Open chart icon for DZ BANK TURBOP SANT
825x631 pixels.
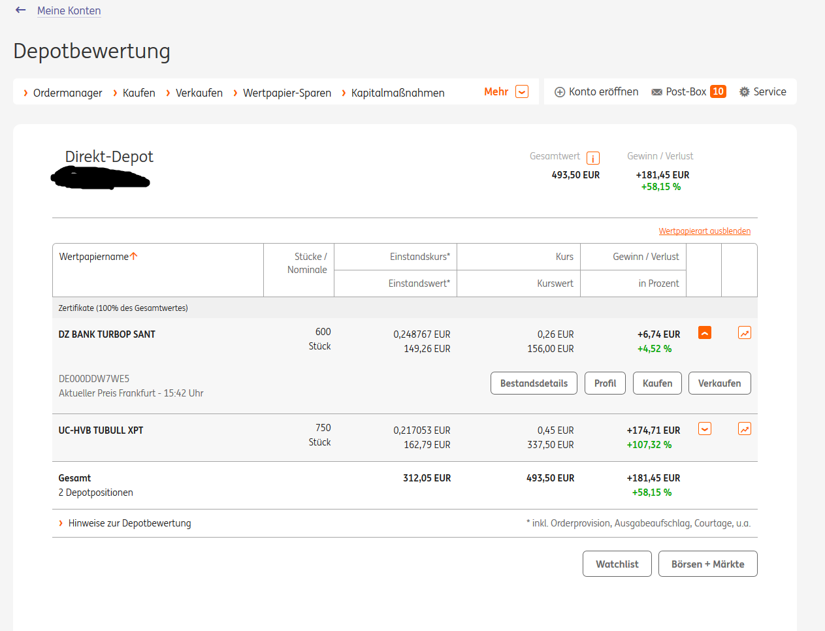(x=744, y=333)
